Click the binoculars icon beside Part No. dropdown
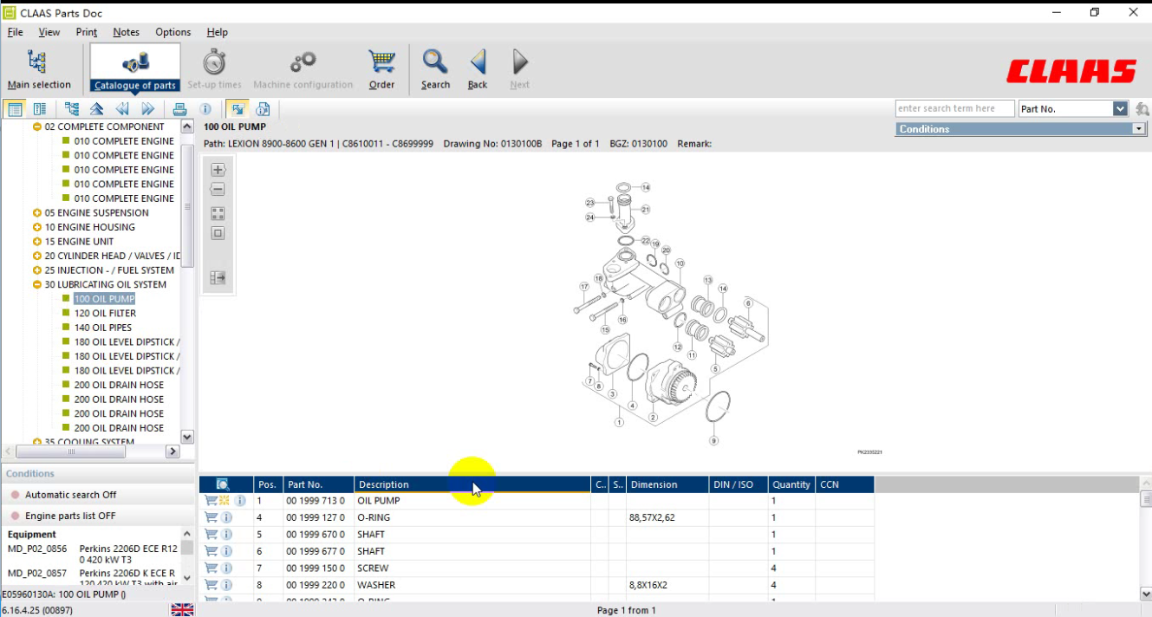This screenshot has height=617, width=1152. [x=1142, y=109]
